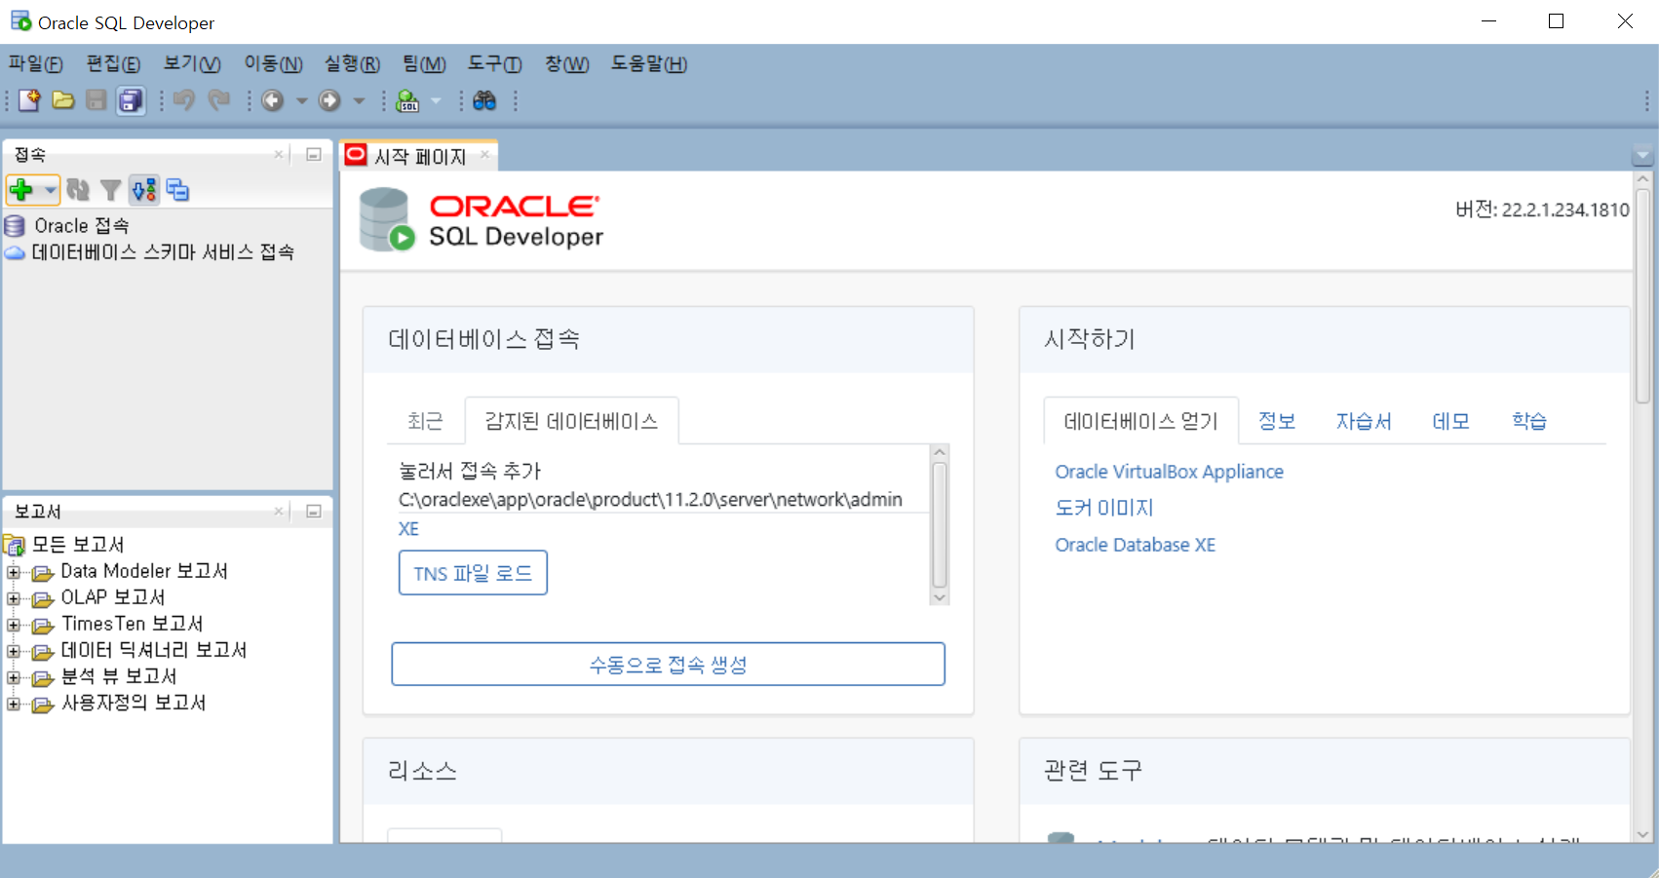Click the start page scroll down arrow

coord(1642,835)
